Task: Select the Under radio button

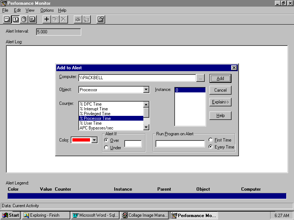Action: point(107,148)
